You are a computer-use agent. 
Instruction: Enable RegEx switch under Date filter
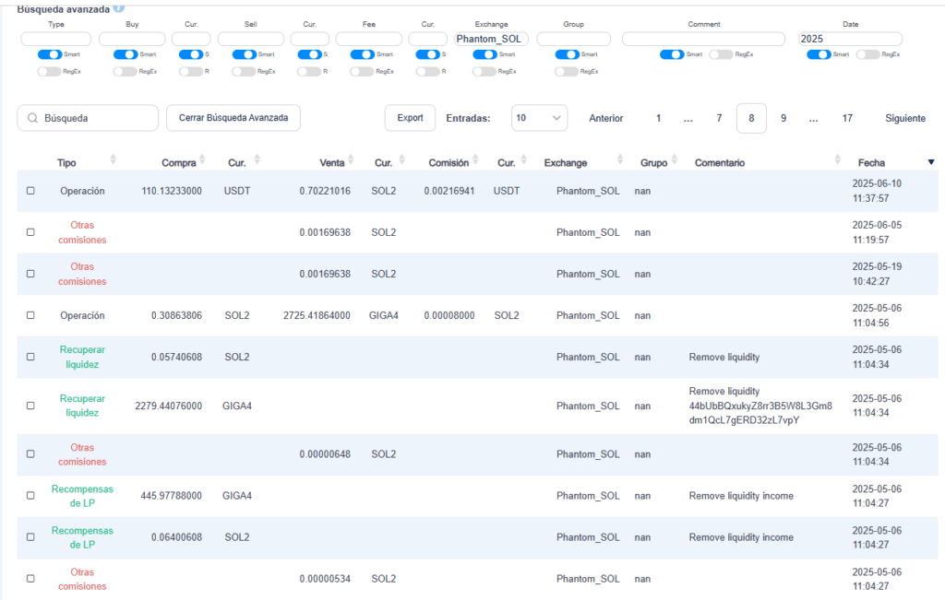coord(867,54)
